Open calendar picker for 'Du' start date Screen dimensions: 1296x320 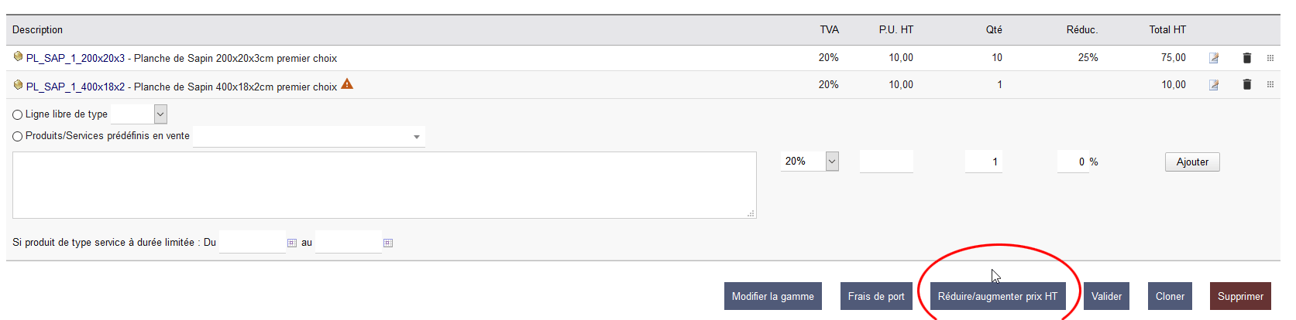pyautogui.click(x=292, y=243)
